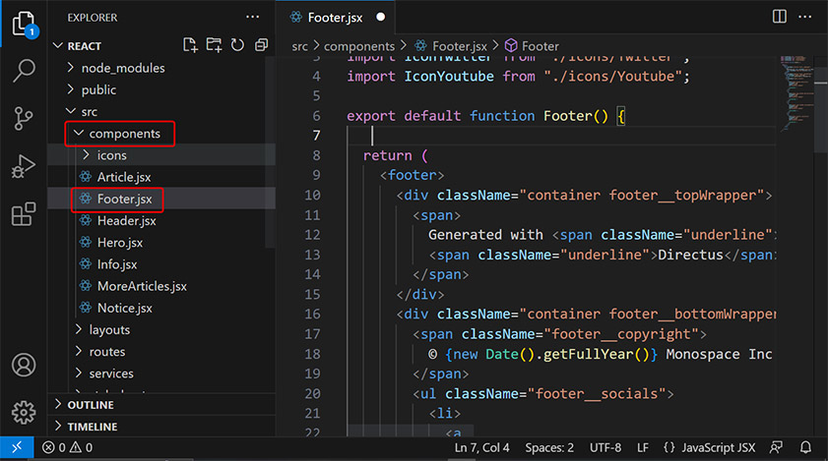
Task: Change indentation via Spaces: 2
Action: tap(549, 448)
